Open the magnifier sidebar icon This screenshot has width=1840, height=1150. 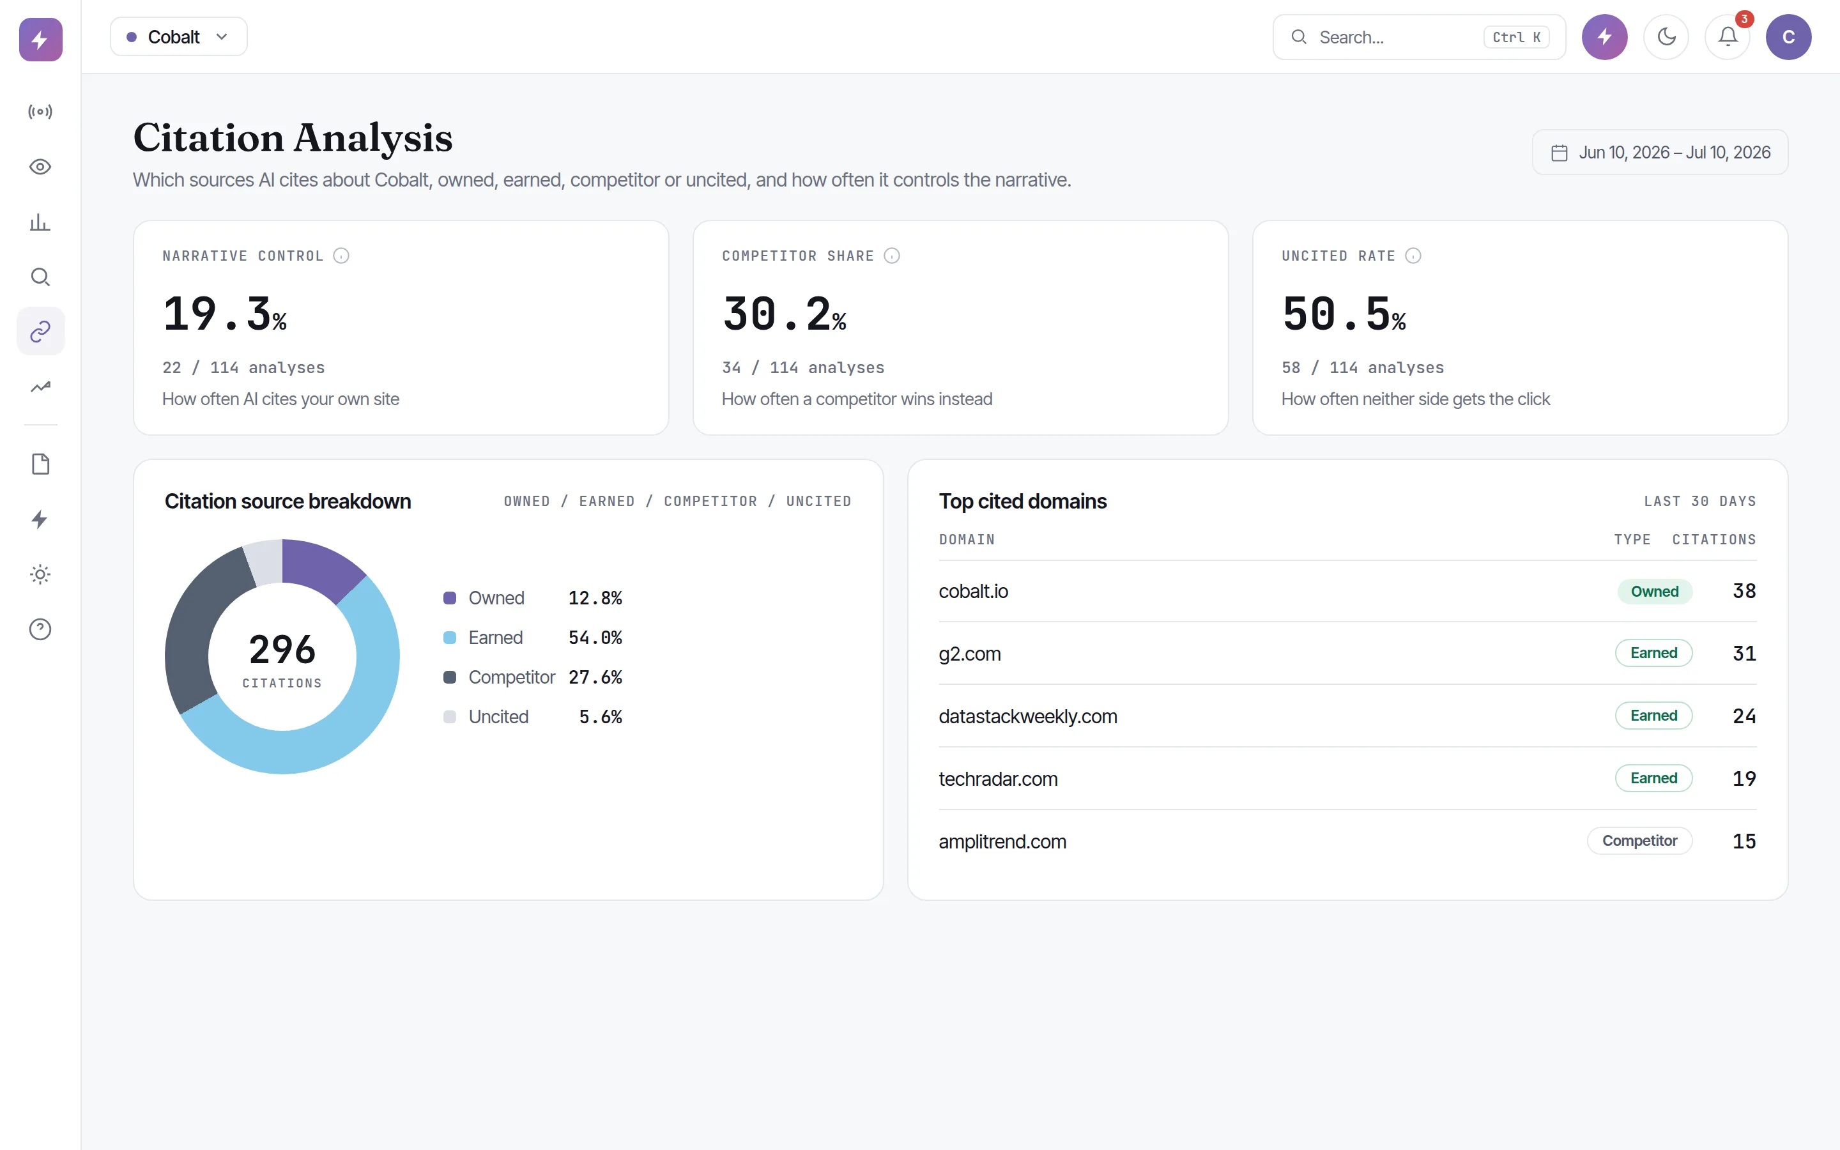40,277
